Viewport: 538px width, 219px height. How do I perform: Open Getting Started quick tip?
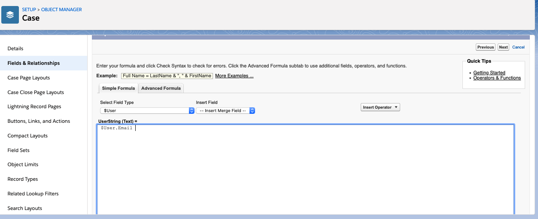[489, 73]
